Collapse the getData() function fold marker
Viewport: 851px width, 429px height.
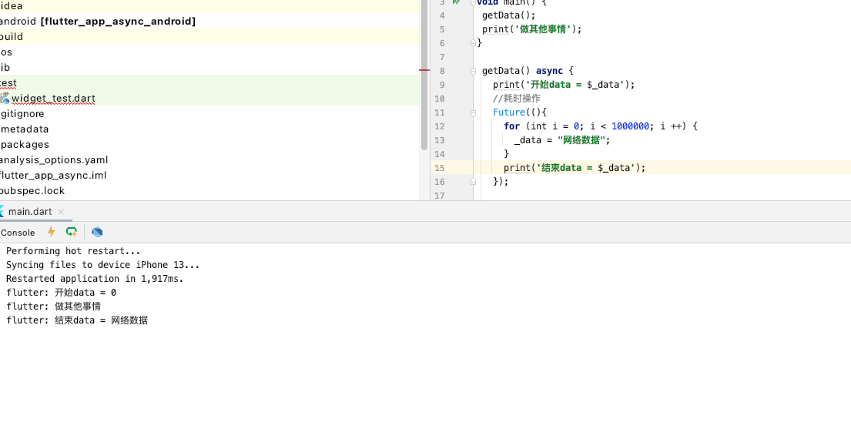(474, 71)
